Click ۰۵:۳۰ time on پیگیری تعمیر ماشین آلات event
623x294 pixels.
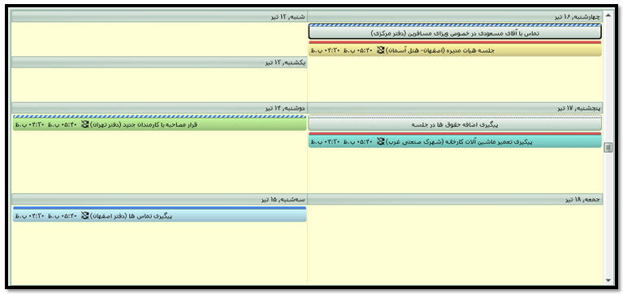click(x=359, y=141)
